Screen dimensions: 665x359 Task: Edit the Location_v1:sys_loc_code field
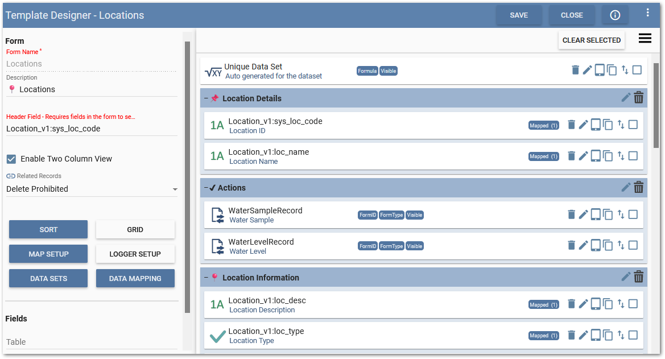(x=583, y=125)
